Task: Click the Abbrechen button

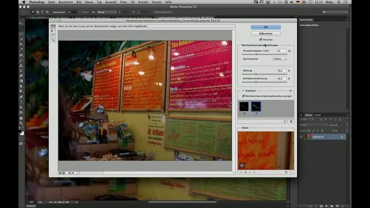Action: [266, 34]
